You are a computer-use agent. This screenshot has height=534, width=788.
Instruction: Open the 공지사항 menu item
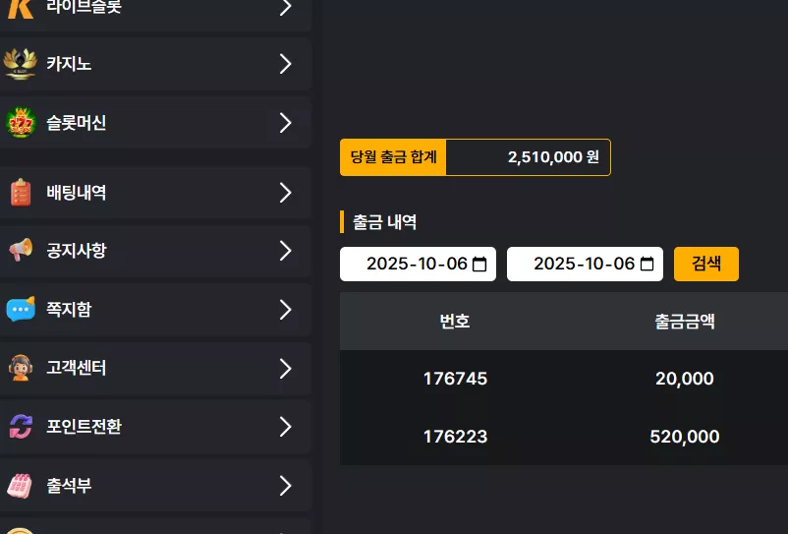[x=155, y=251]
